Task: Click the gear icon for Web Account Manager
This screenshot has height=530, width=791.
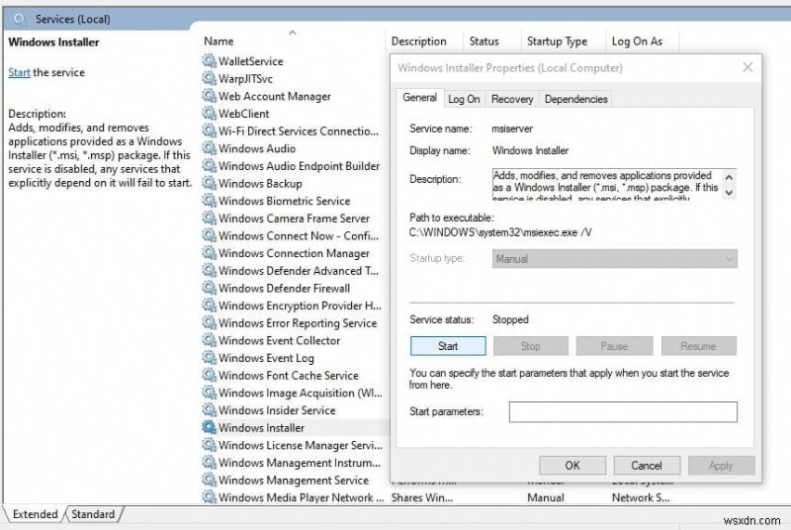Action: point(209,96)
